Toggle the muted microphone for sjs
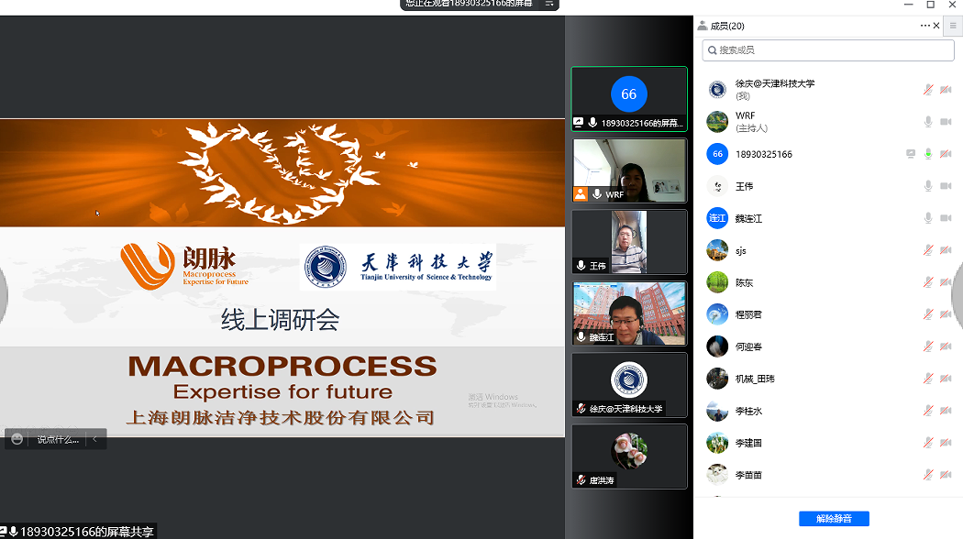The image size is (963, 539). [x=928, y=250]
